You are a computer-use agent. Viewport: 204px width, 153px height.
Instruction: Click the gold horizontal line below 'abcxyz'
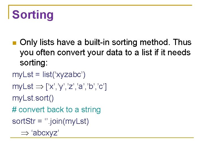(102, 138)
